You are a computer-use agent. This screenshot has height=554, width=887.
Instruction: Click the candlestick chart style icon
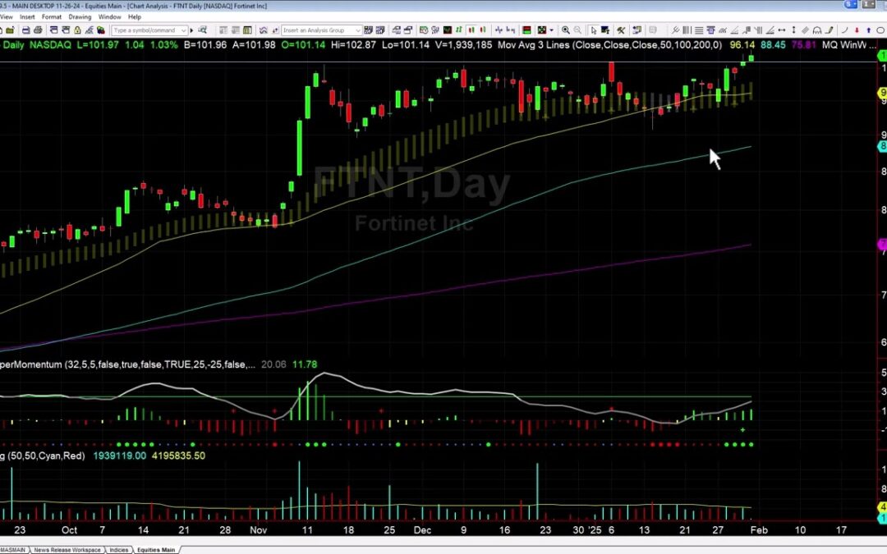(x=470, y=30)
